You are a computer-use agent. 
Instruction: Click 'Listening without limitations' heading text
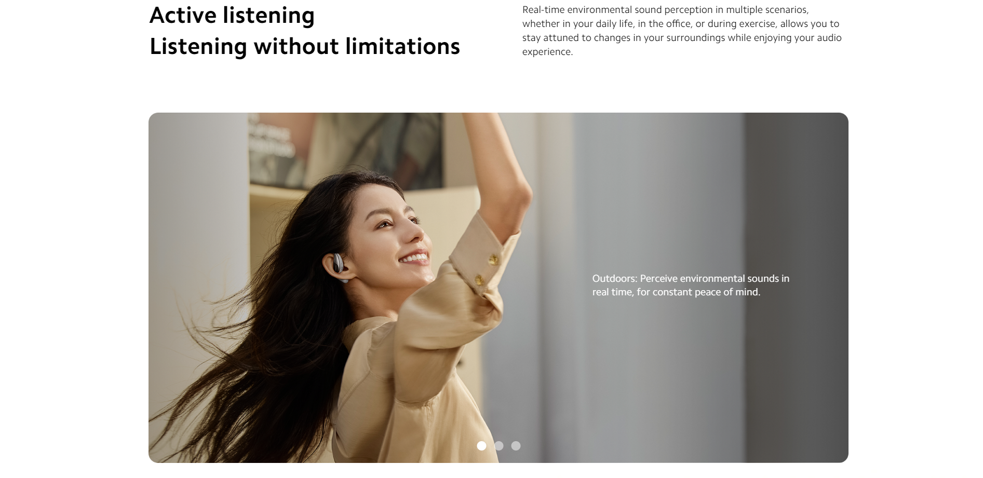(x=305, y=46)
